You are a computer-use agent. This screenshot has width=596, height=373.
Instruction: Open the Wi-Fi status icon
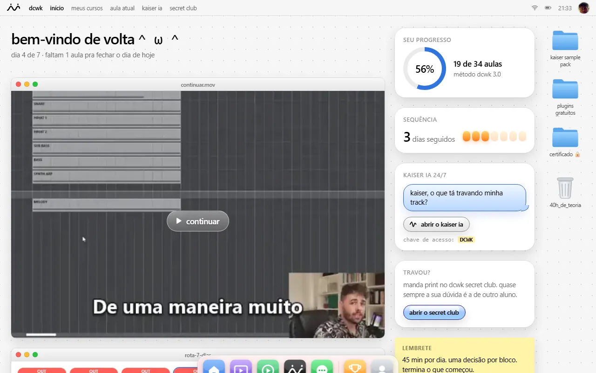point(535,8)
